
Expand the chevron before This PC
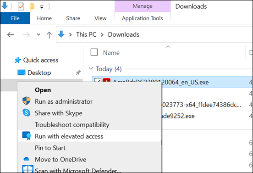pyautogui.click(x=70, y=34)
